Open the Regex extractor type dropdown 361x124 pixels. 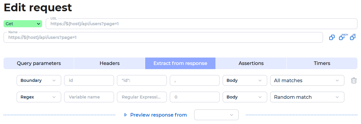(39, 97)
